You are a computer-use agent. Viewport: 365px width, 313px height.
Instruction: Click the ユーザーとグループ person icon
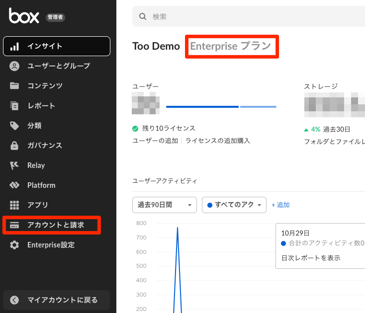(x=14, y=66)
